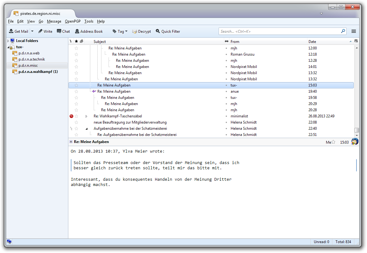Toggle star next to Me in message header
Screen dimensions: 367x253
[x=333, y=142]
